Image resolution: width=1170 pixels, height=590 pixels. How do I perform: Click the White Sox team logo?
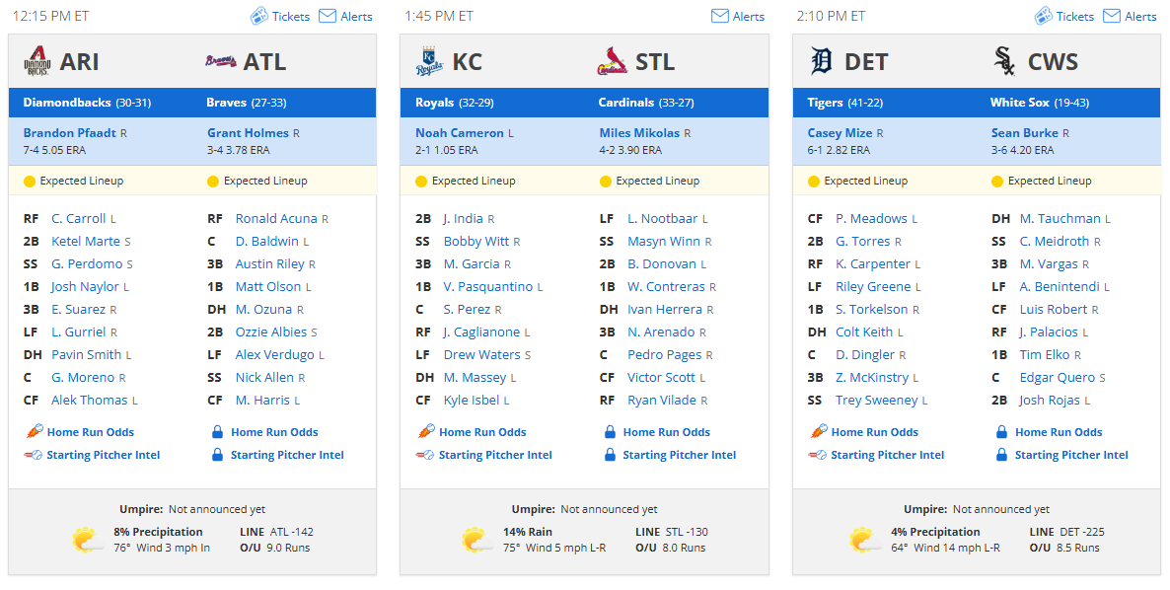coord(1005,61)
